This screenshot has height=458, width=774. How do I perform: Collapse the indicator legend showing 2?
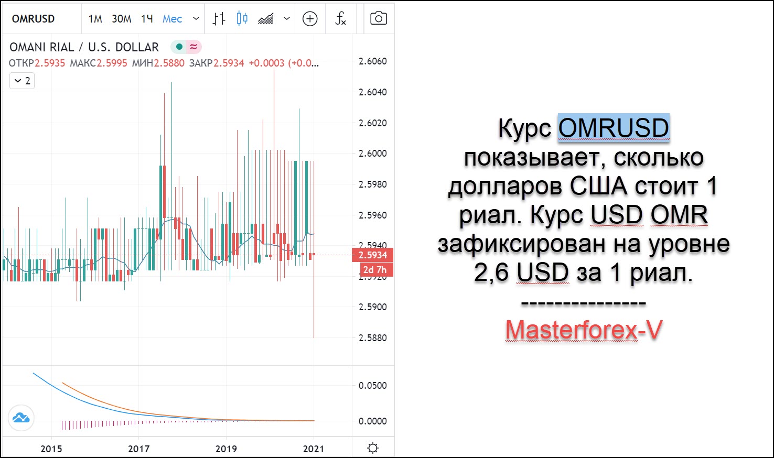22,81
